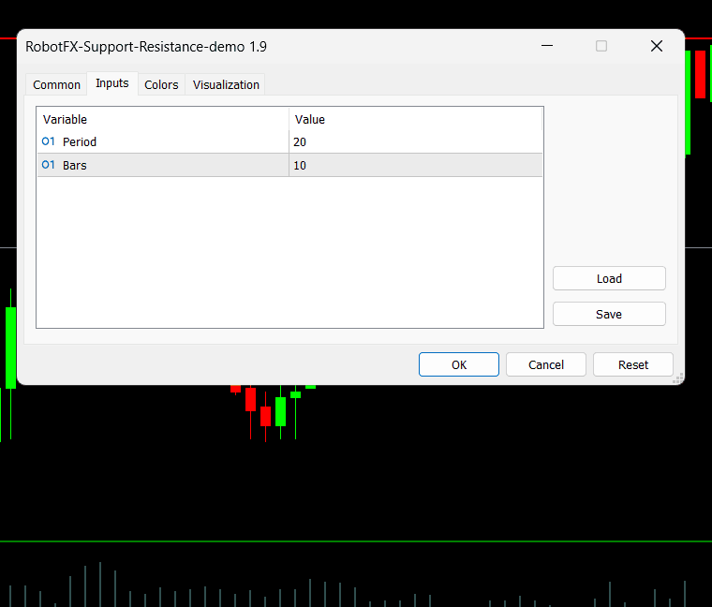
Task: Load saved input settings
Action: coord(609,278)
